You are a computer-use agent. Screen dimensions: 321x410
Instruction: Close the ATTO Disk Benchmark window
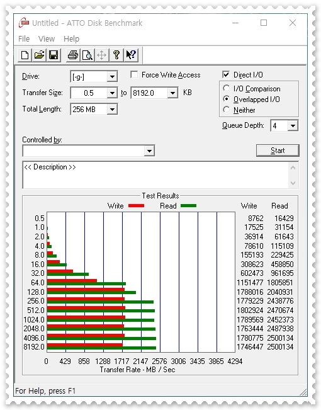click(x=293, y=23)
